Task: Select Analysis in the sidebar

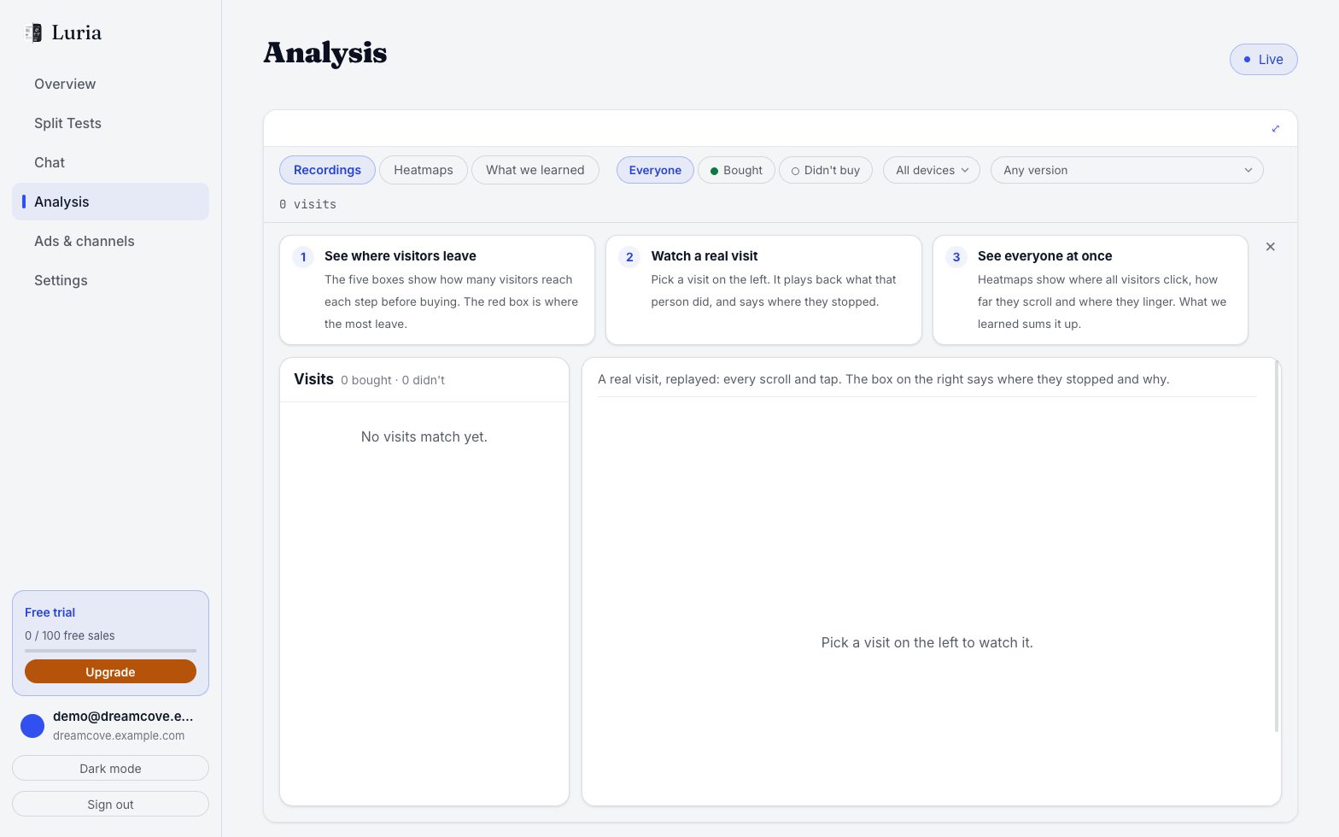Action: coord(110,202)
